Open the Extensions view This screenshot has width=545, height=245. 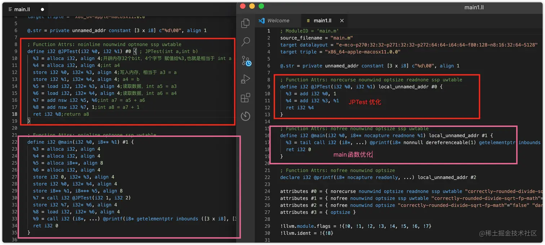point(245,98)
